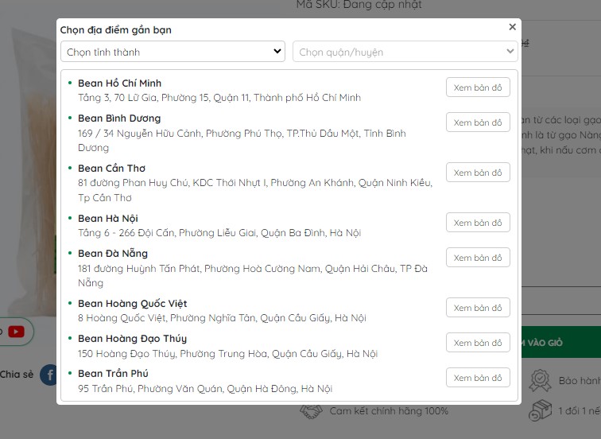Image resolution: width=601 pixels, height=439 pixels.
Task: Share via the Facebook icon on background page
Action: 48,375
